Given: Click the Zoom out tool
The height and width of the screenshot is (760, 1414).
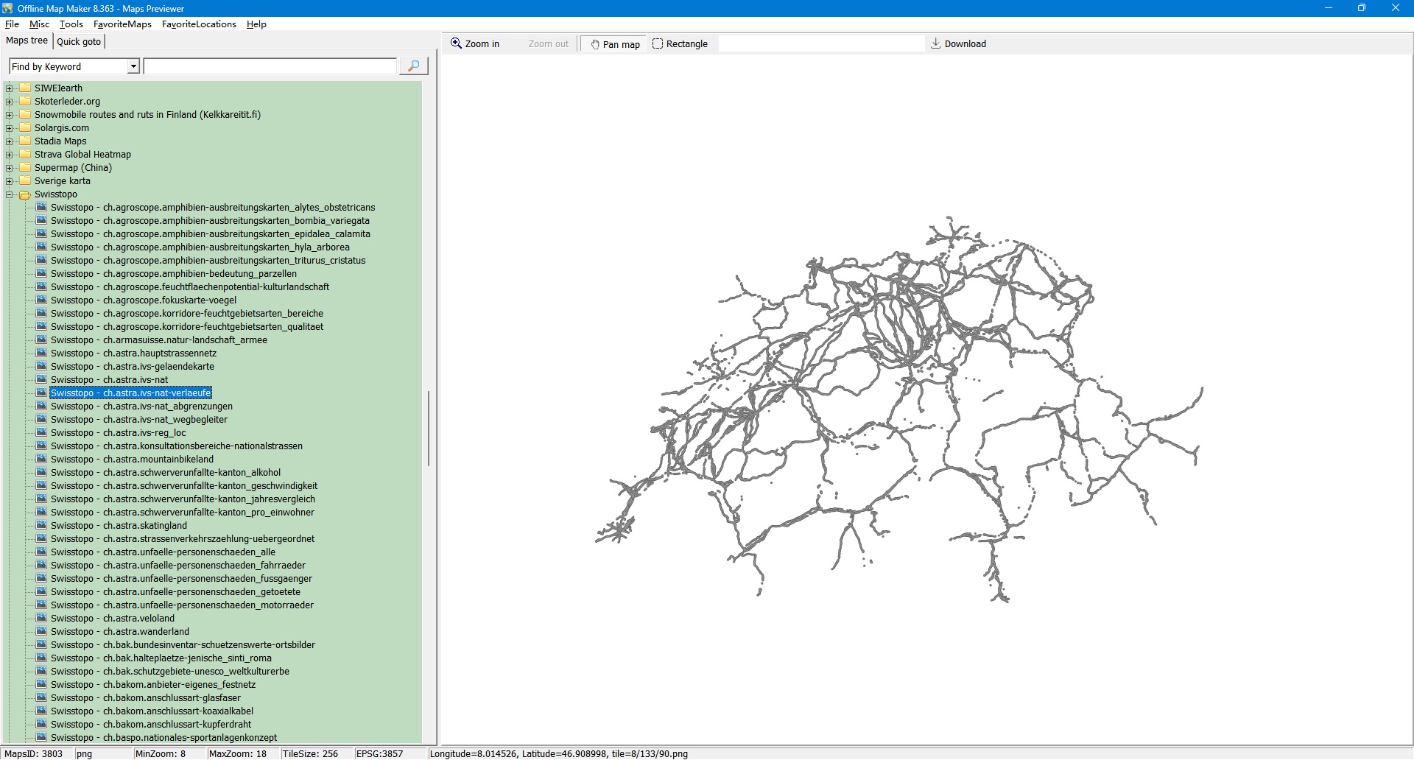Looking at the screenshot, I should pyautogui.click(x=548, y=44).
